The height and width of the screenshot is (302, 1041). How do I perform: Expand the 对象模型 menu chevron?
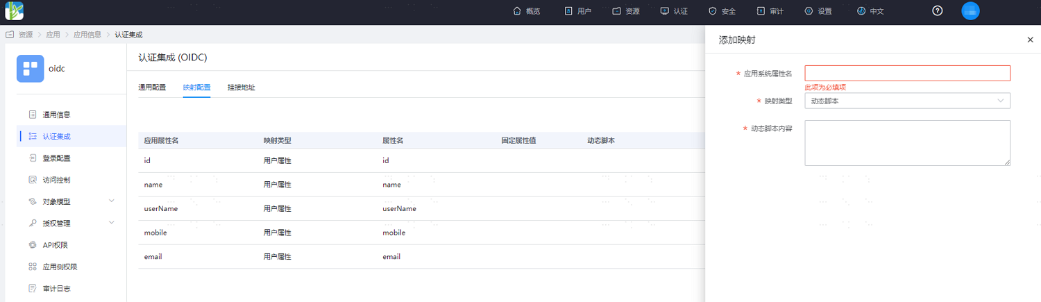(112, 201)
